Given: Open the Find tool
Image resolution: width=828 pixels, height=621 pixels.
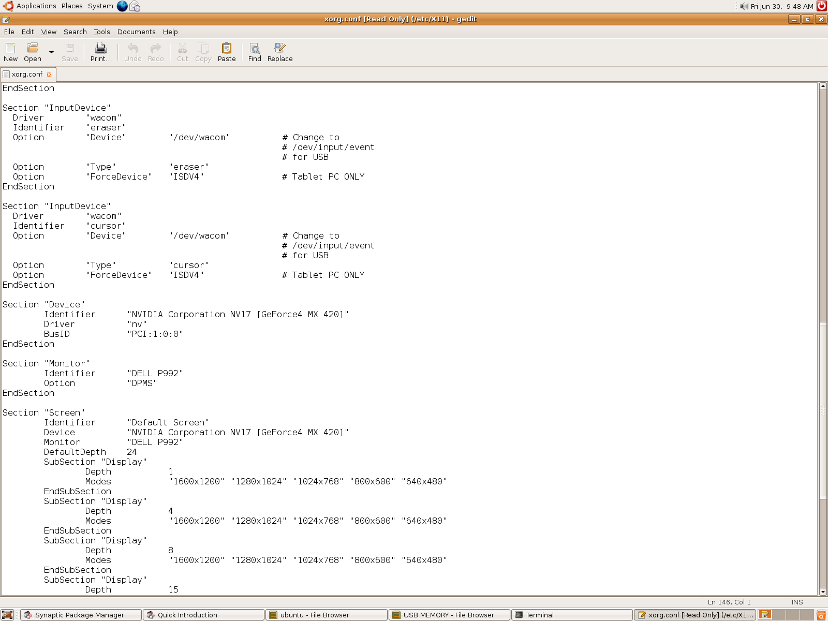Looking at the screenshot, I should point(255,52).
